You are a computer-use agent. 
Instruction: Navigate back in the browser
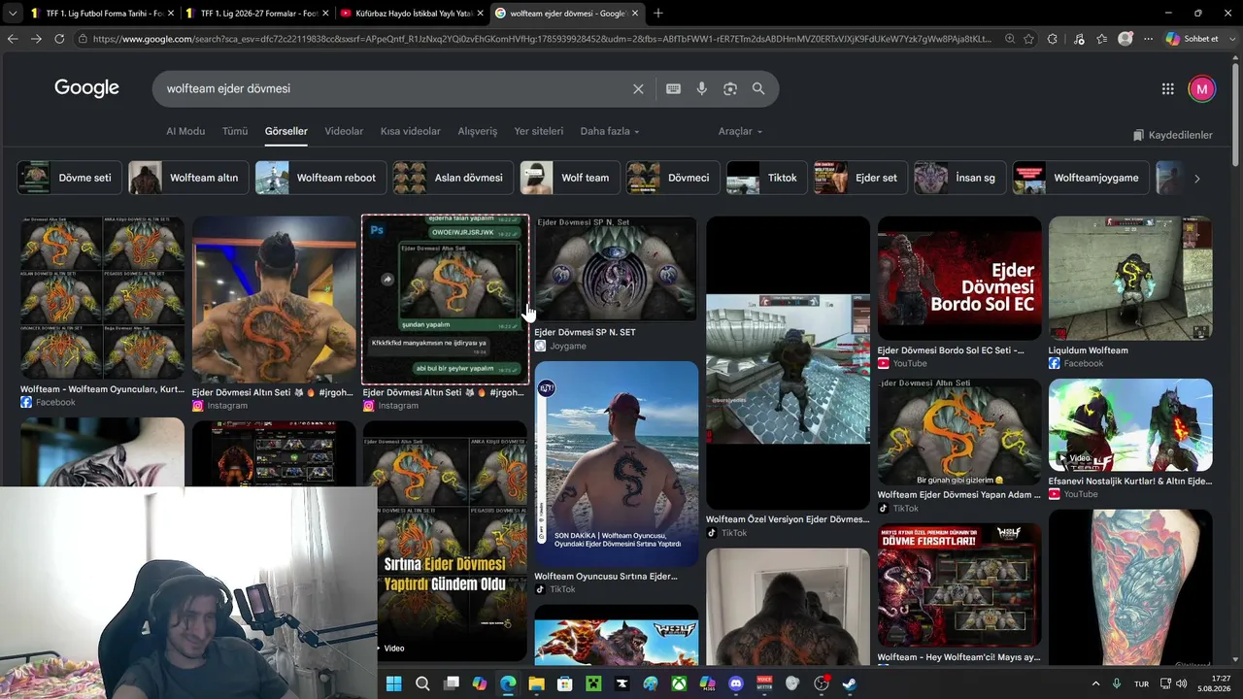(13, 39)
